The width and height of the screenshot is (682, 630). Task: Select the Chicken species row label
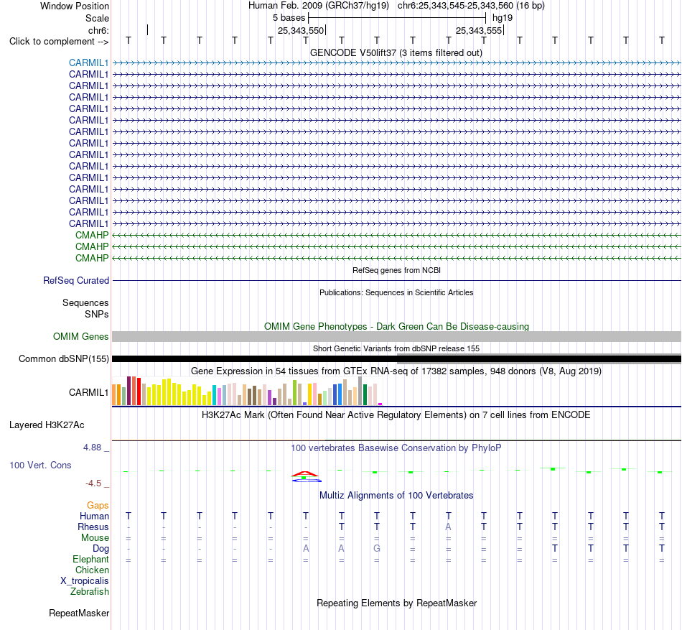click(x=92, y=570)
